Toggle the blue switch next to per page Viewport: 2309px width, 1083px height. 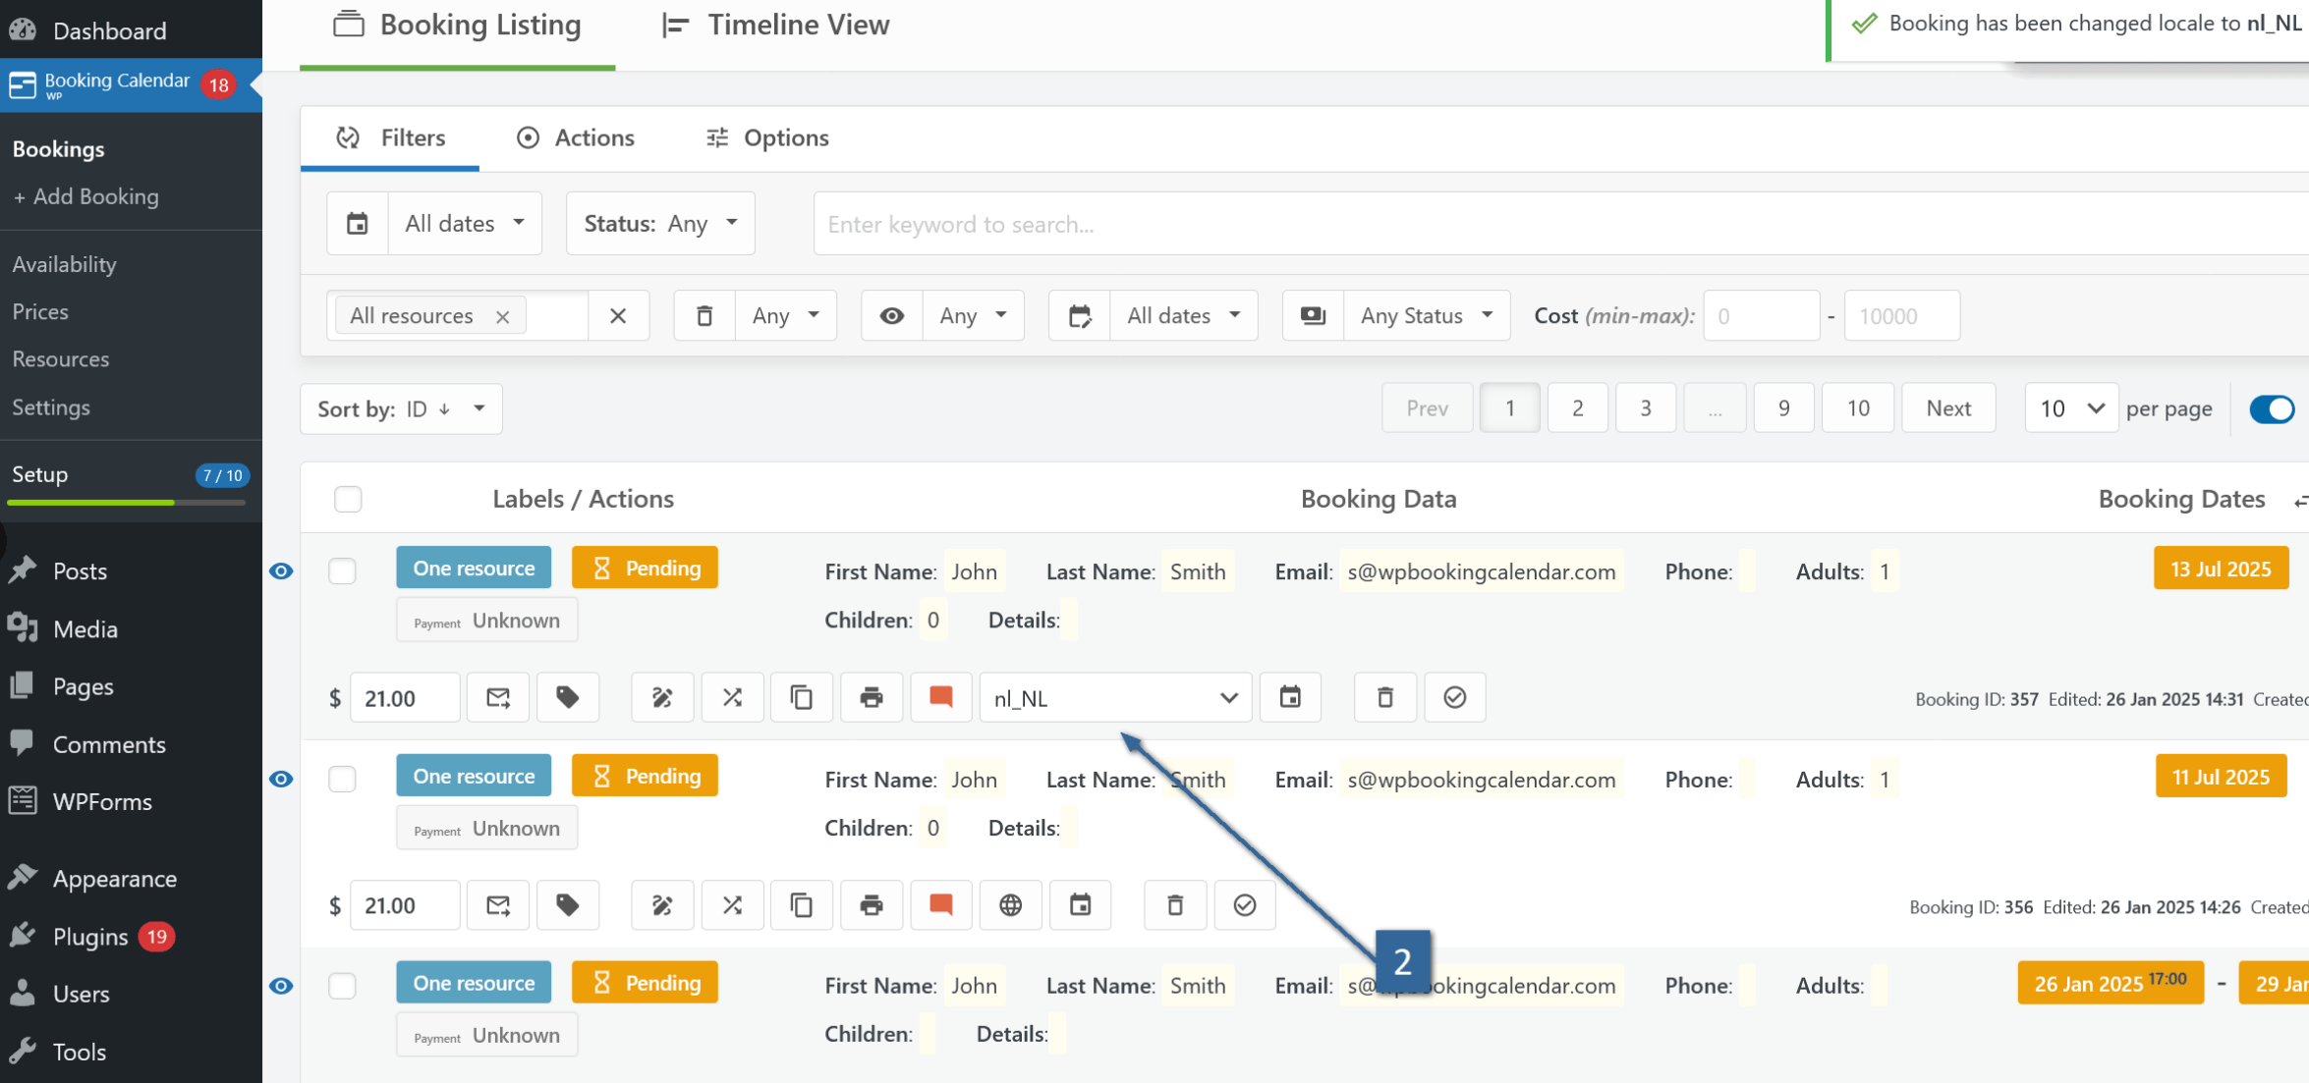pyautogui.click(x=2272, y=408)
